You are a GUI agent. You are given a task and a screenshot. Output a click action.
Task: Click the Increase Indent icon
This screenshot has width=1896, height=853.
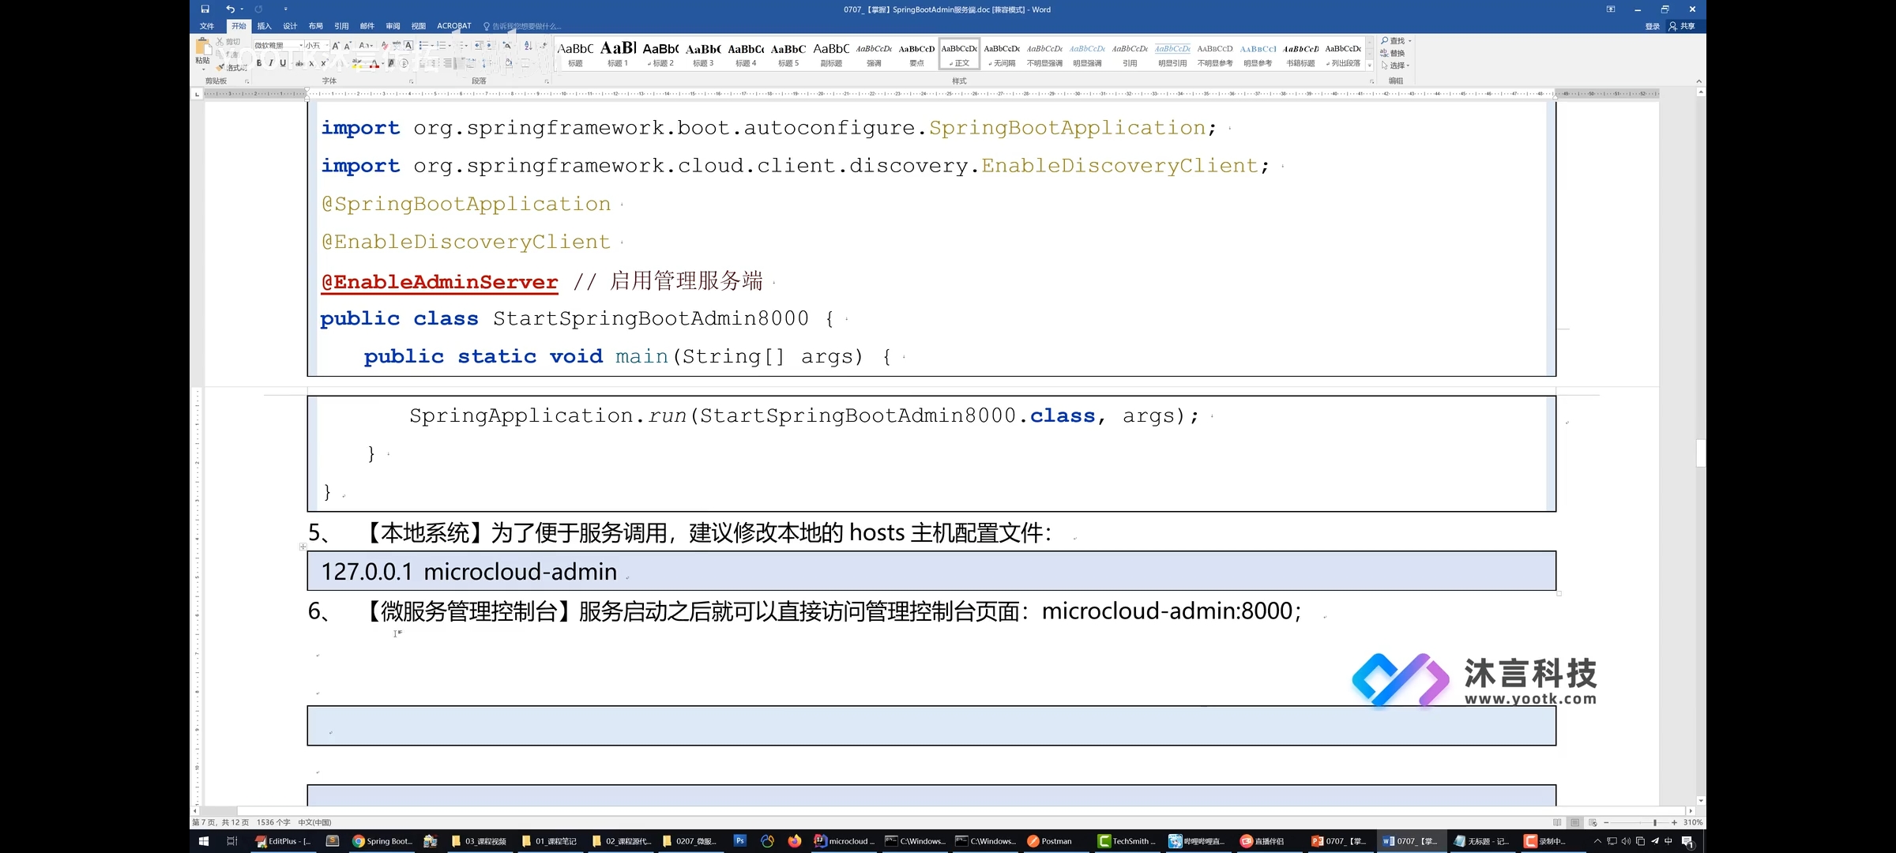click(x=490, y=45)
